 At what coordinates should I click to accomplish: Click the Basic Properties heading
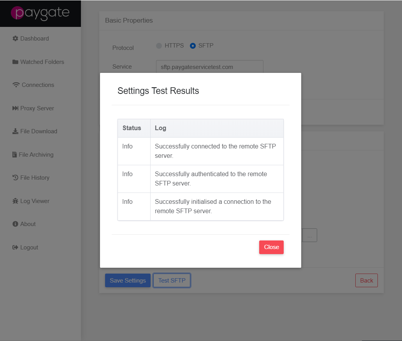click(129, 20)
